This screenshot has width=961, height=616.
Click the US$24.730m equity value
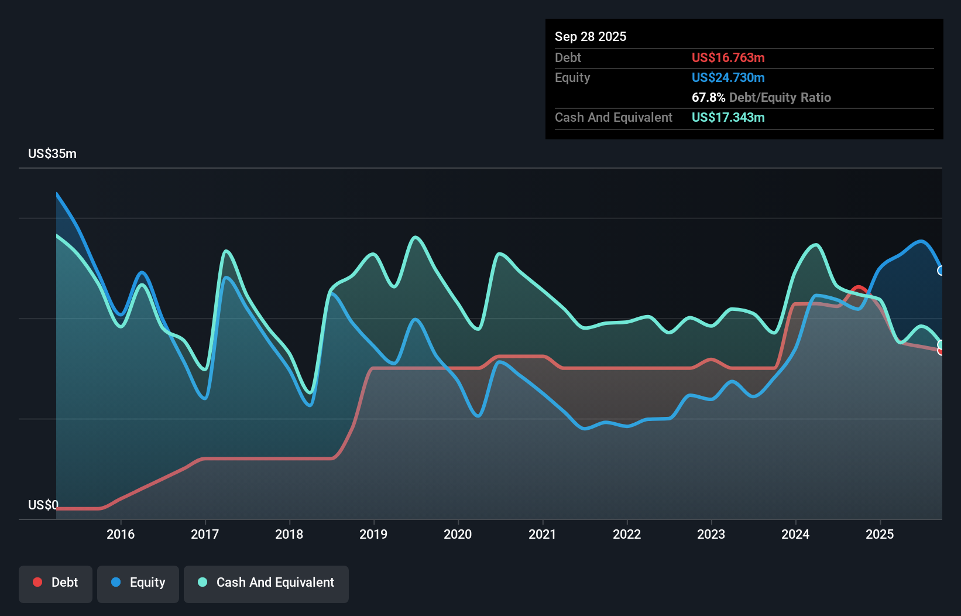[x=728, y=77]
